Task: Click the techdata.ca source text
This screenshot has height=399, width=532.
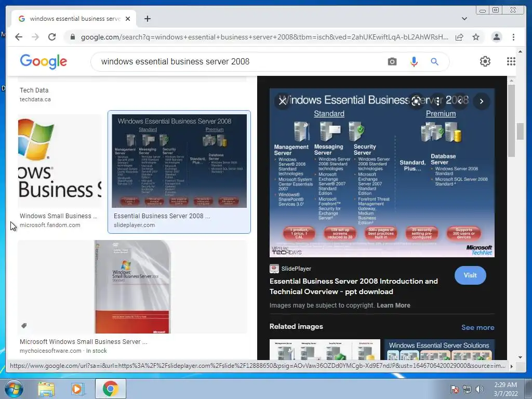Action: coord(35,99)
